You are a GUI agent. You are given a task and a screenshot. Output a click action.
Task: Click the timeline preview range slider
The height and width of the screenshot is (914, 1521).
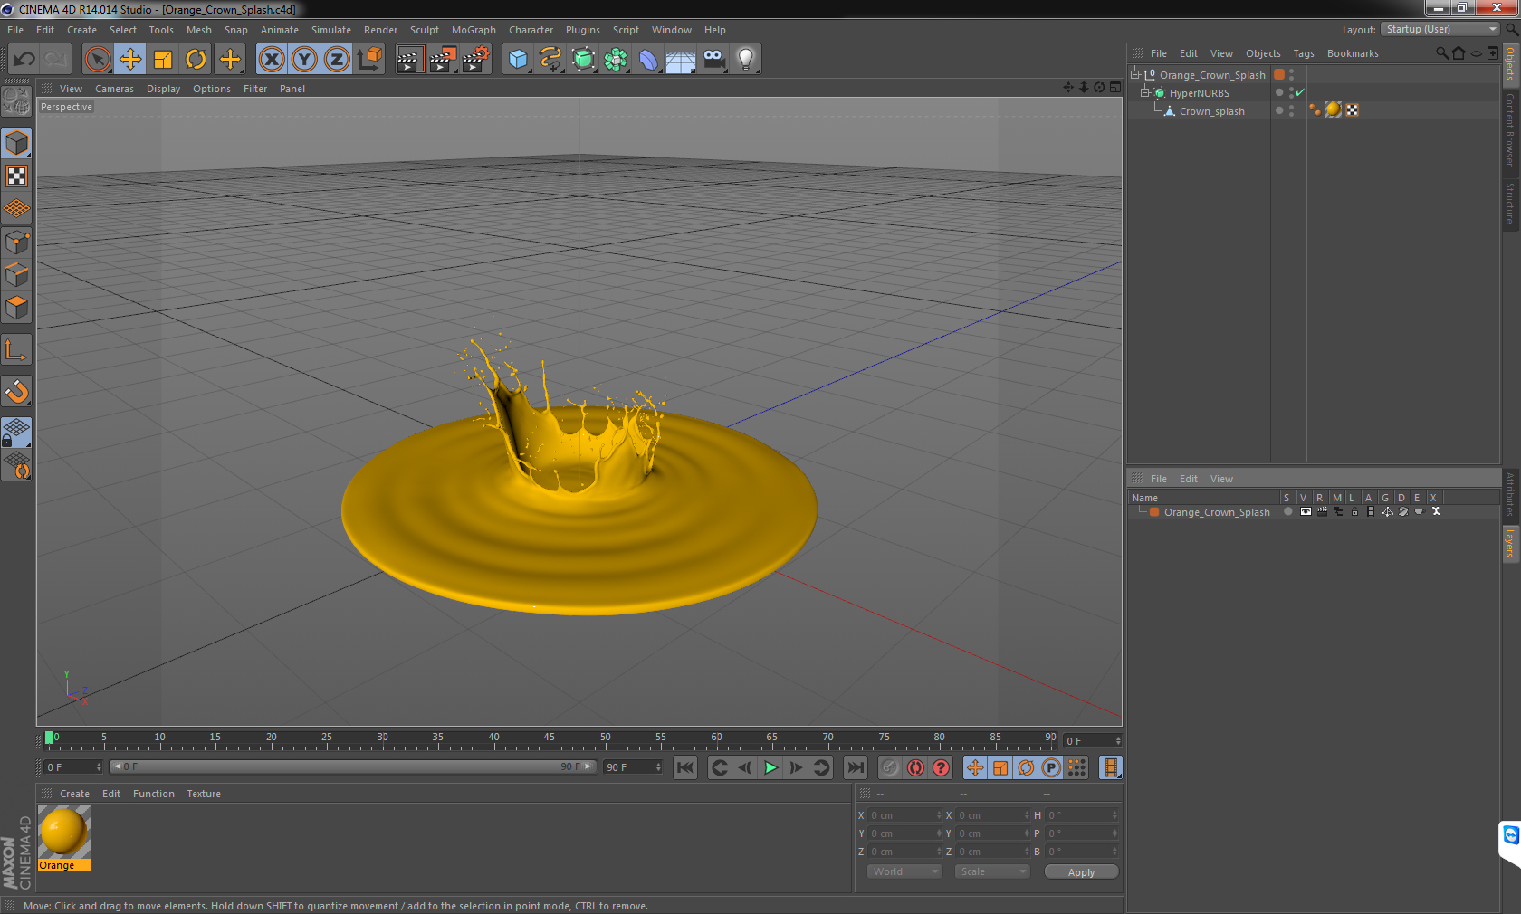352,766
